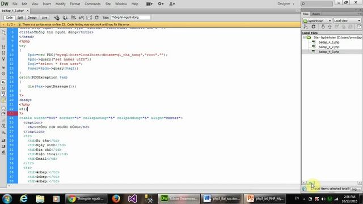Open the Site icon dropdown in menu bar
This screenshot has height=204, width=363.
point(172,4)
